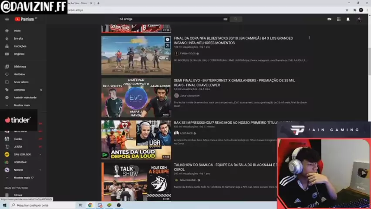The width and height of the screenshot is (371, 209).
Task: Open the NFA CHANNEL avatar
Action: [x=176, y=180]
